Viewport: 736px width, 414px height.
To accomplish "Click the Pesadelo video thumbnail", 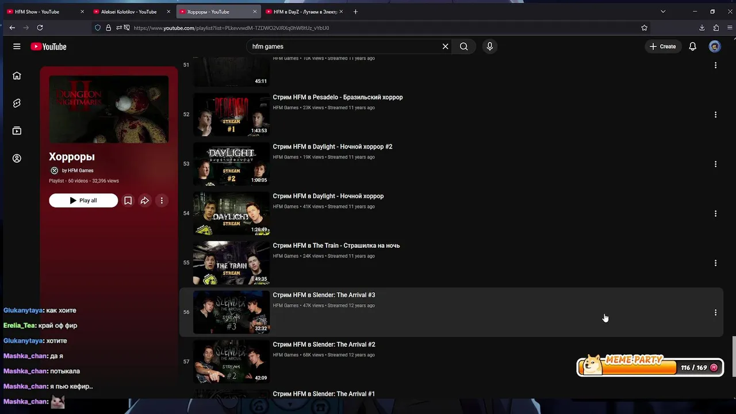I will tap(231, 114).
